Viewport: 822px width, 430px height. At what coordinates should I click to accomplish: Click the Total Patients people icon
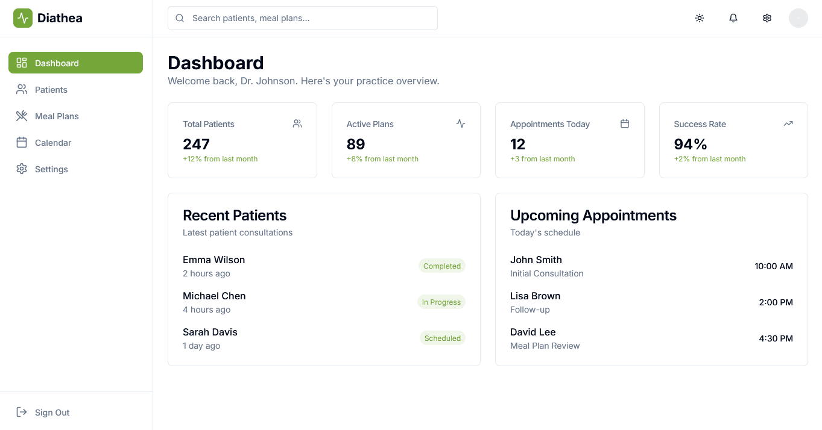tap(297, 123)
